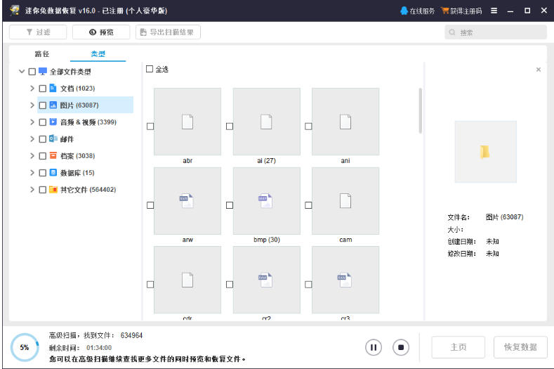Click 获得注册码 get registration code
The height and width of the screenshot is (369, 554).
click(461, 11)
